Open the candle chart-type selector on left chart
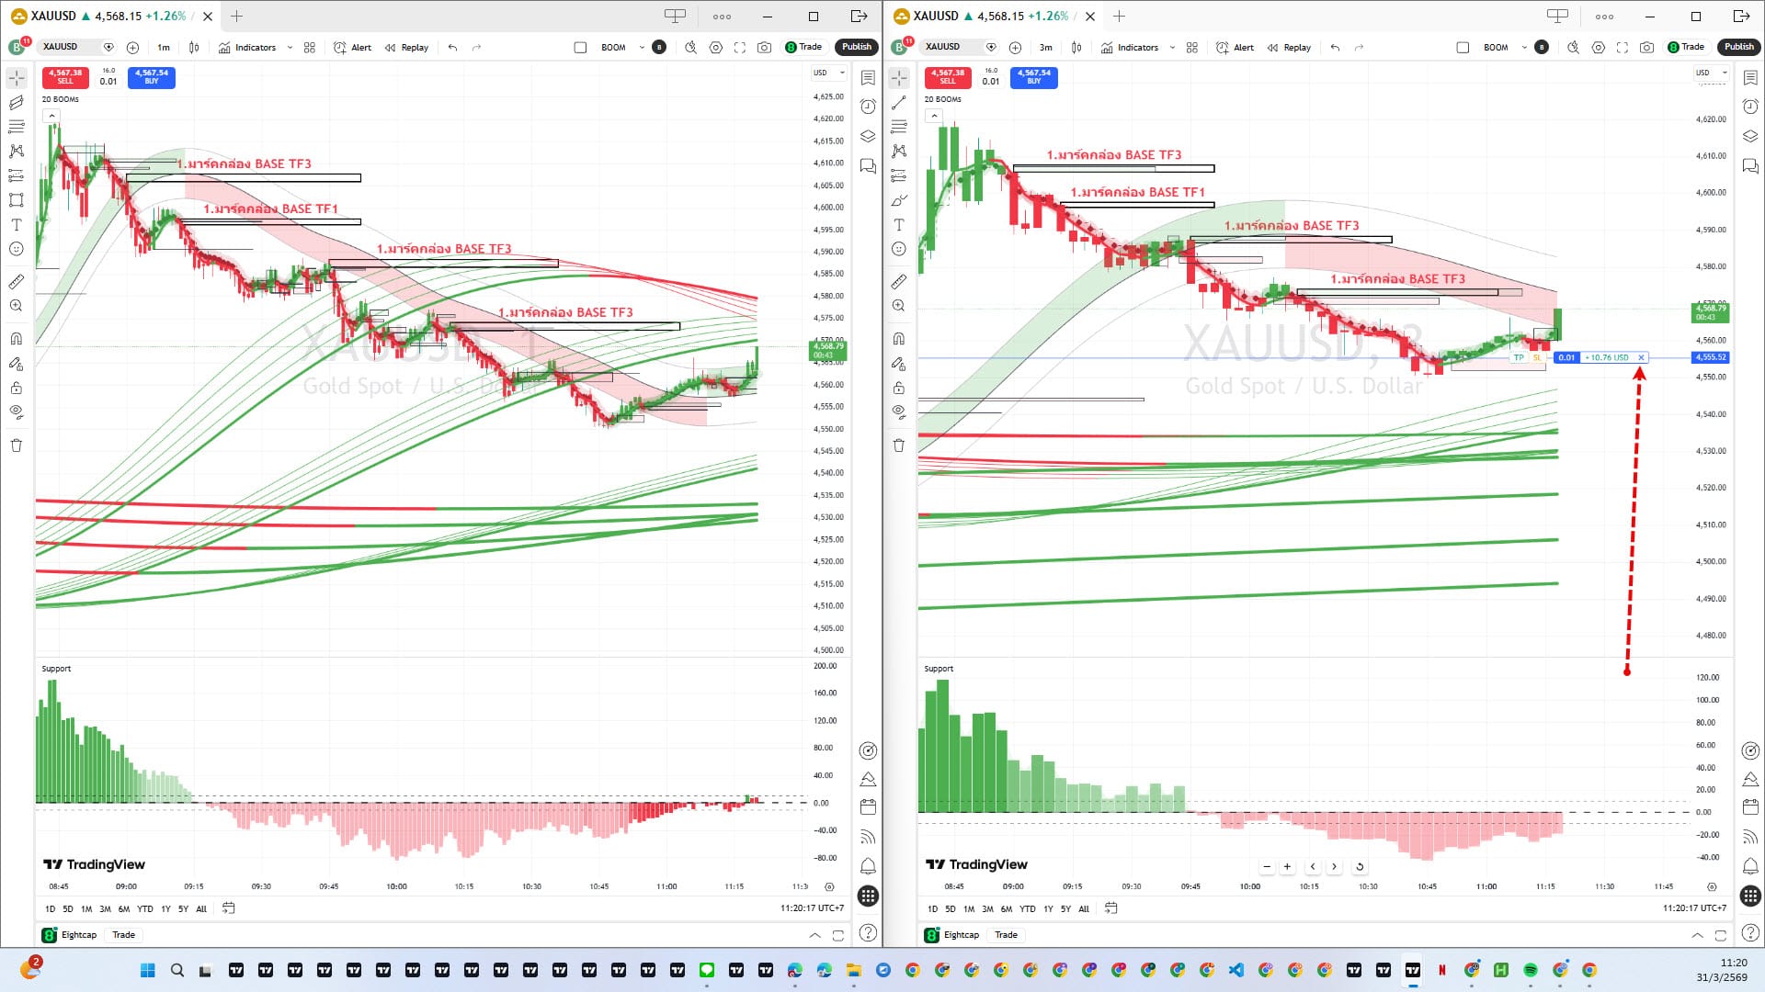The height and width of the screenshot is (992, 1765). tap(194, 47)
